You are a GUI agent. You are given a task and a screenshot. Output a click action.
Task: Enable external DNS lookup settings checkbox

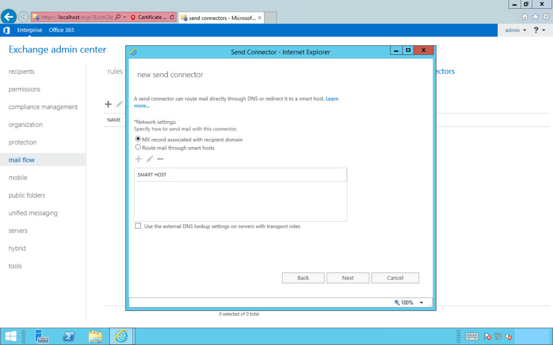[x=138, y=226]
